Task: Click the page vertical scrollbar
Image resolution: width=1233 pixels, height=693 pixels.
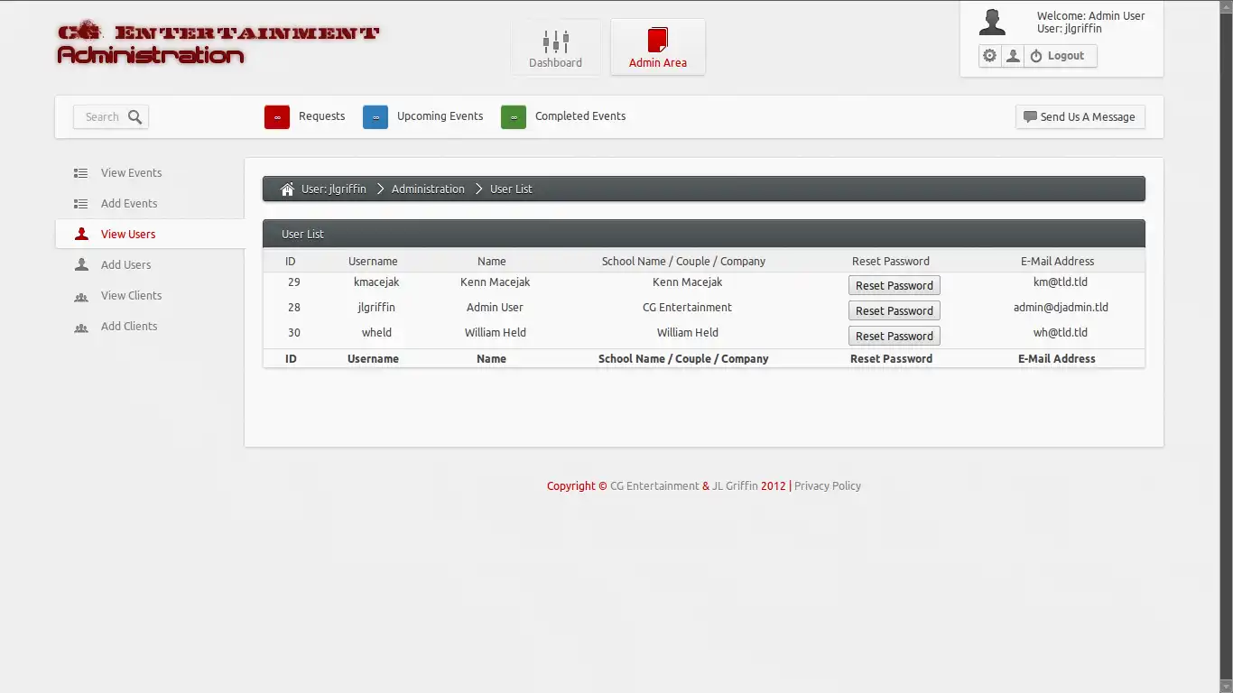Action: tap(1226, 346)
